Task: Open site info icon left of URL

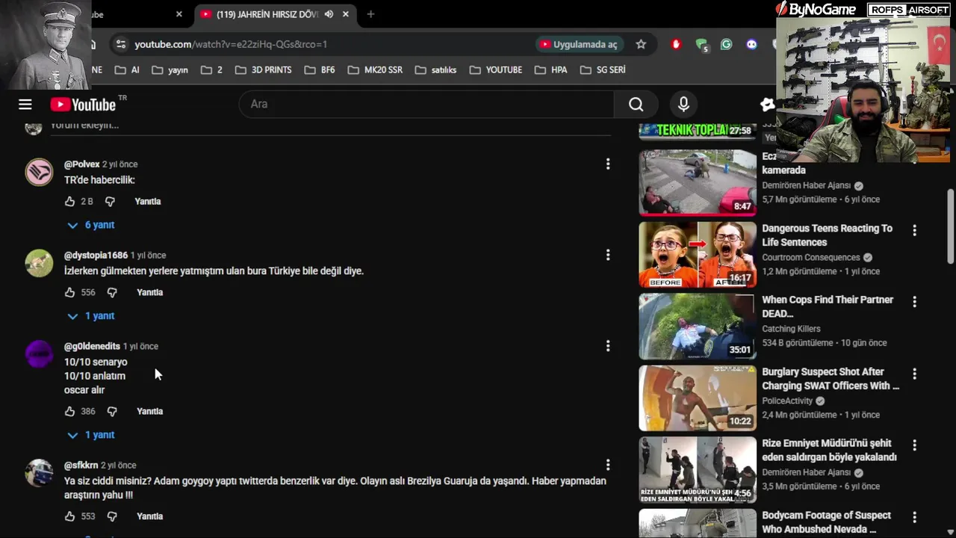Action: [121, 44]
